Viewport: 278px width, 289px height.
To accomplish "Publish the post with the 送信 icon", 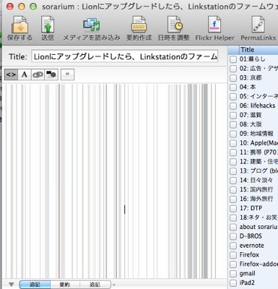I will 48,25.
